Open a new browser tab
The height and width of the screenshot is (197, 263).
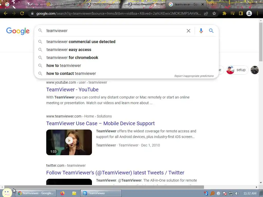click(212, 4)
